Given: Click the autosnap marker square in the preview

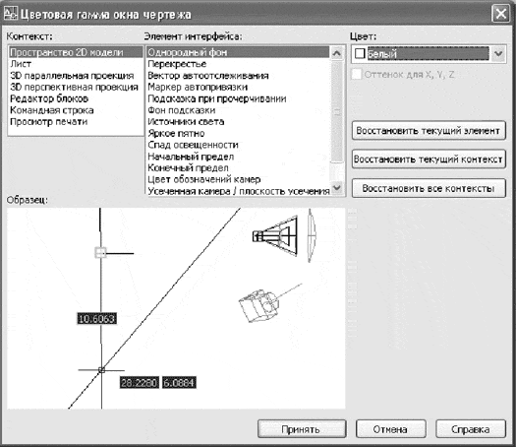Looking at the screenshot, I should point(100,253).
